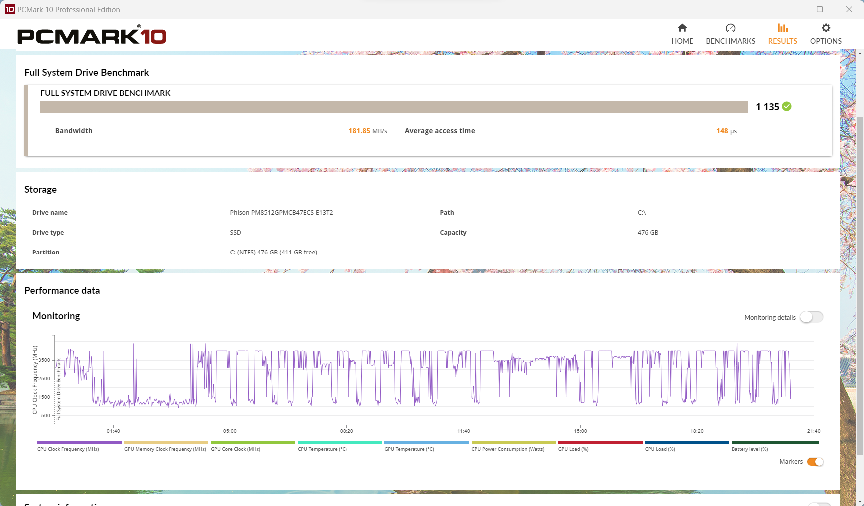Open the Options gear icon
The width and height of the screenshot is (864, 506).
coord(826,28)
